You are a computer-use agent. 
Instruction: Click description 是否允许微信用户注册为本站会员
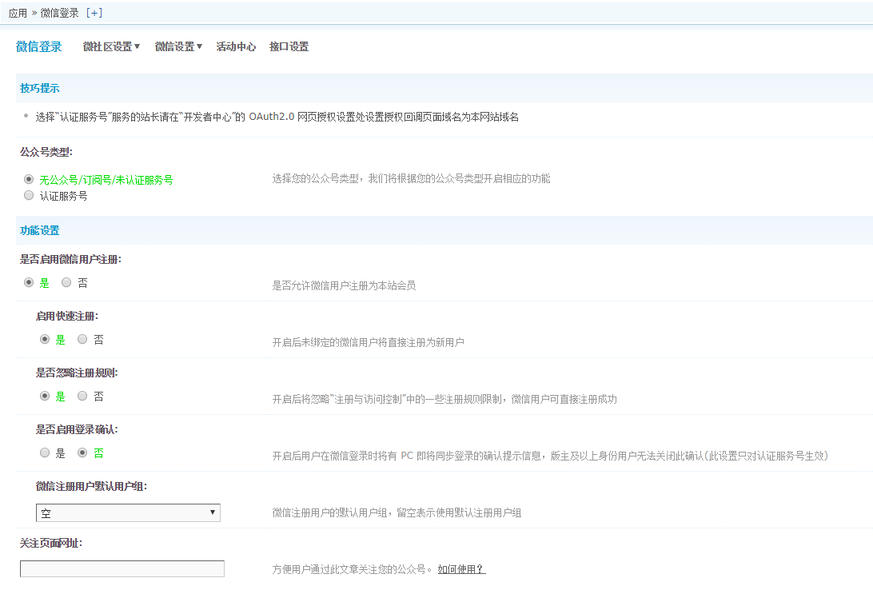click(344, 285)
